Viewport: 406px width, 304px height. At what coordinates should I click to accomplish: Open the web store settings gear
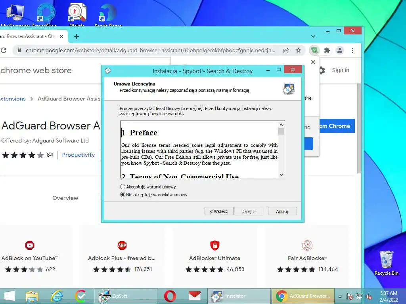(322, 70)
